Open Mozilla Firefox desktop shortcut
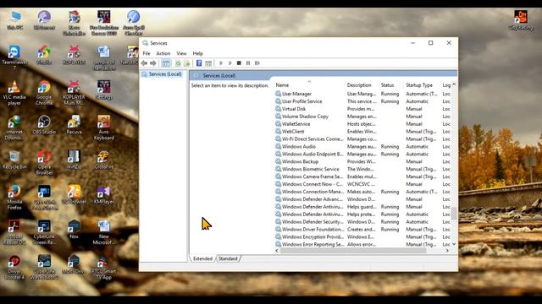 click(14, 198)
